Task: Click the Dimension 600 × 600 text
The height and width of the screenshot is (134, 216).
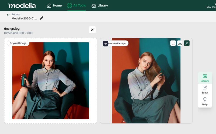Action: pos(18,33)
